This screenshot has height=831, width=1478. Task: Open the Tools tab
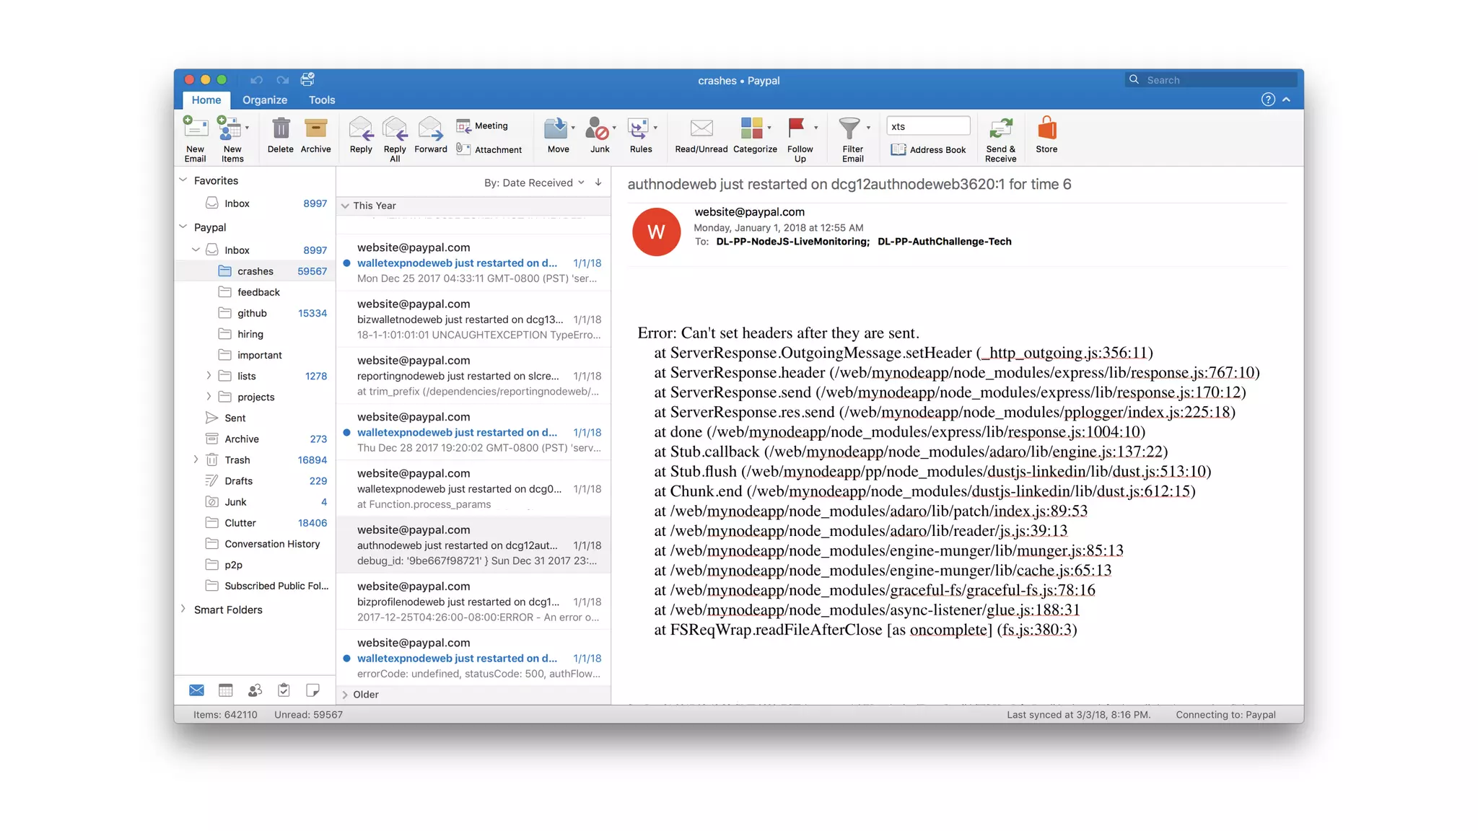321,100
